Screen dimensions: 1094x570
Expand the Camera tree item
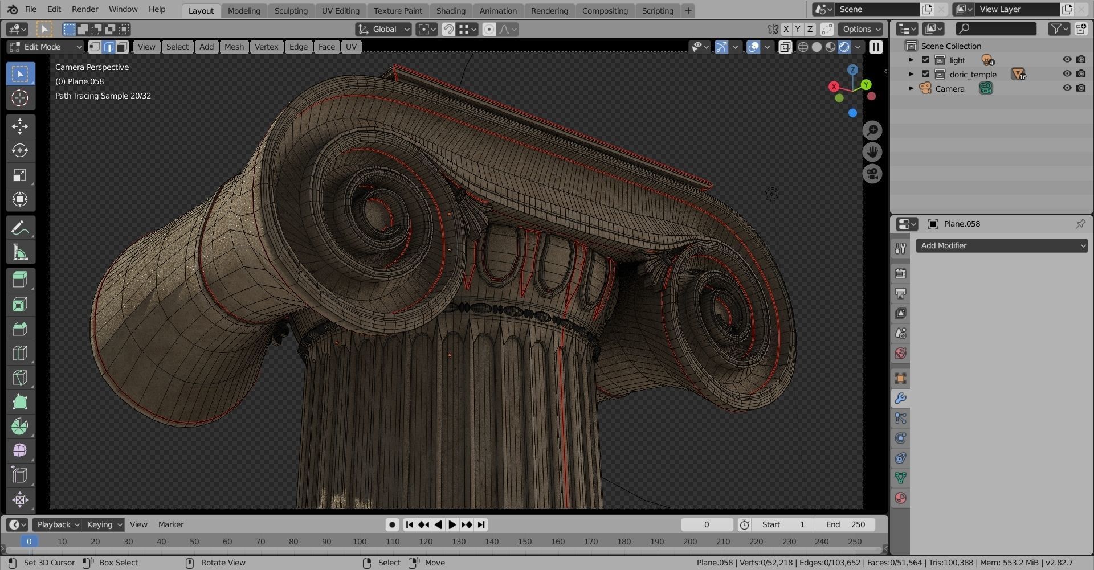pyautogui.click(x=911, y=88)
